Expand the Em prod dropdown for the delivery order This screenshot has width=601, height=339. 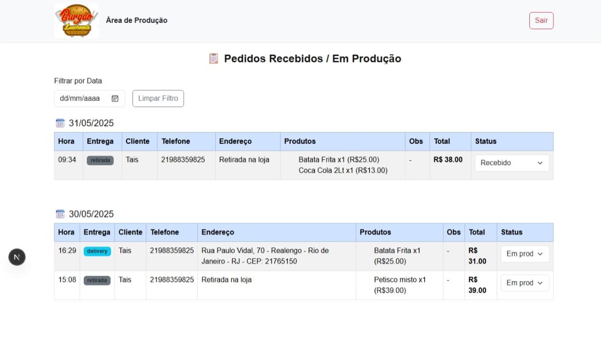click(525, 254)
